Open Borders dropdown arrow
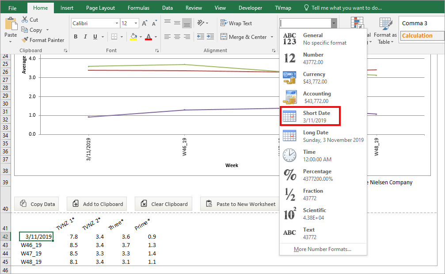Screen dimensions: 445x274 122,37
